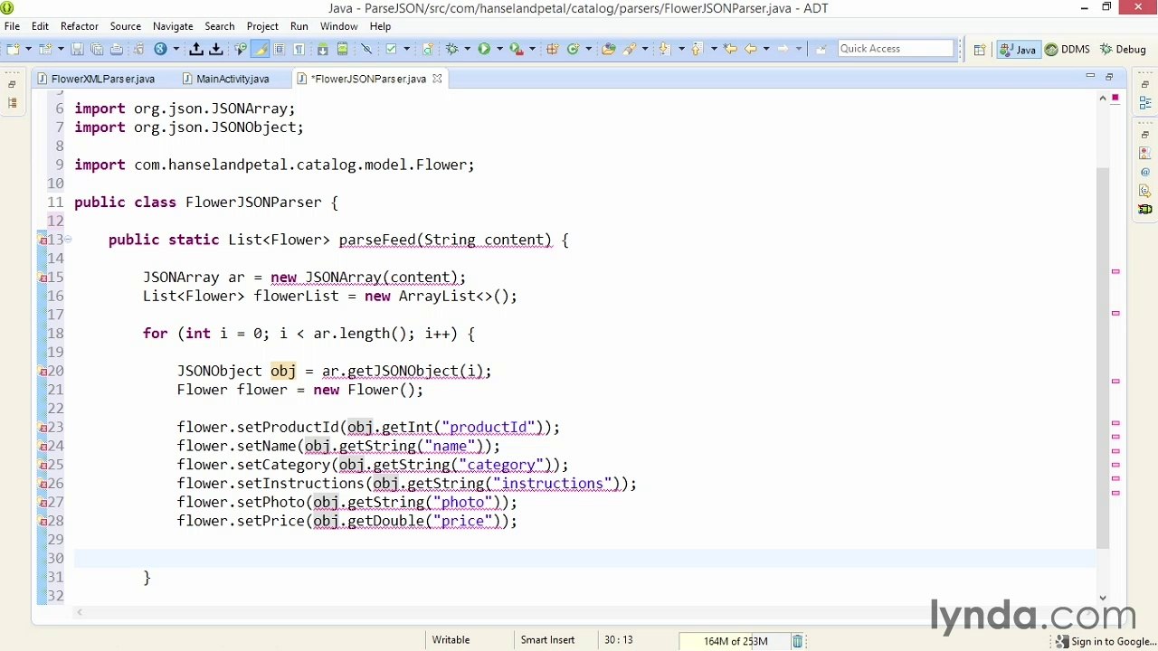Switch to the DDMS perspective

pyautogui.click(x=1068, y=50)
